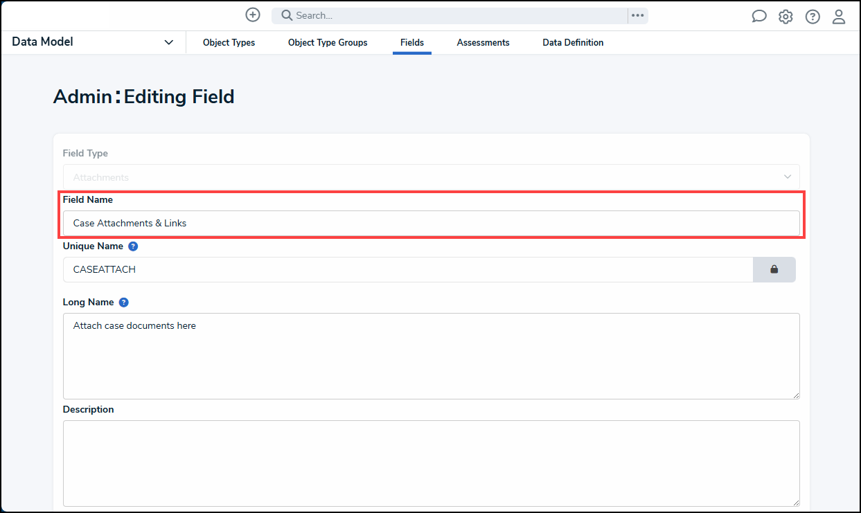This screenshot has width=861, height=513.
Task: Open the quick add (plus) icon
Action: [252, 14]
